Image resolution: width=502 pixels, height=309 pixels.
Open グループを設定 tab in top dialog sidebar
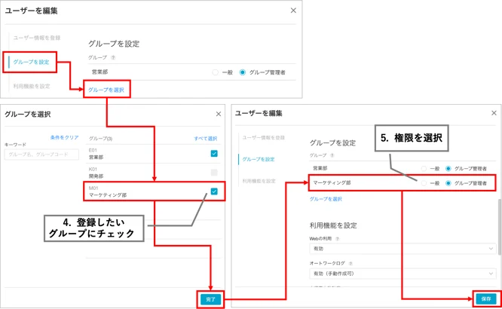coord(31,62)
